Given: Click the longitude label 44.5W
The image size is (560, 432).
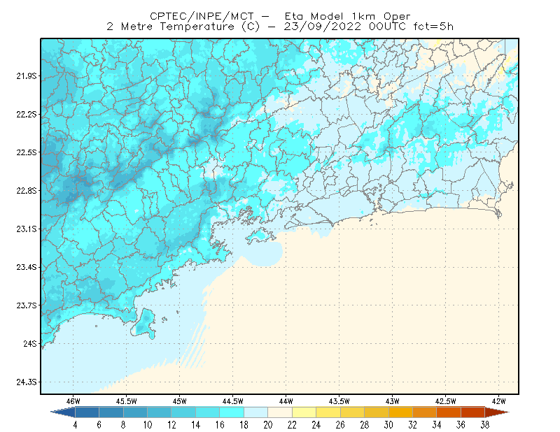Looking at the screenshot, I should [x=232, y=401].
